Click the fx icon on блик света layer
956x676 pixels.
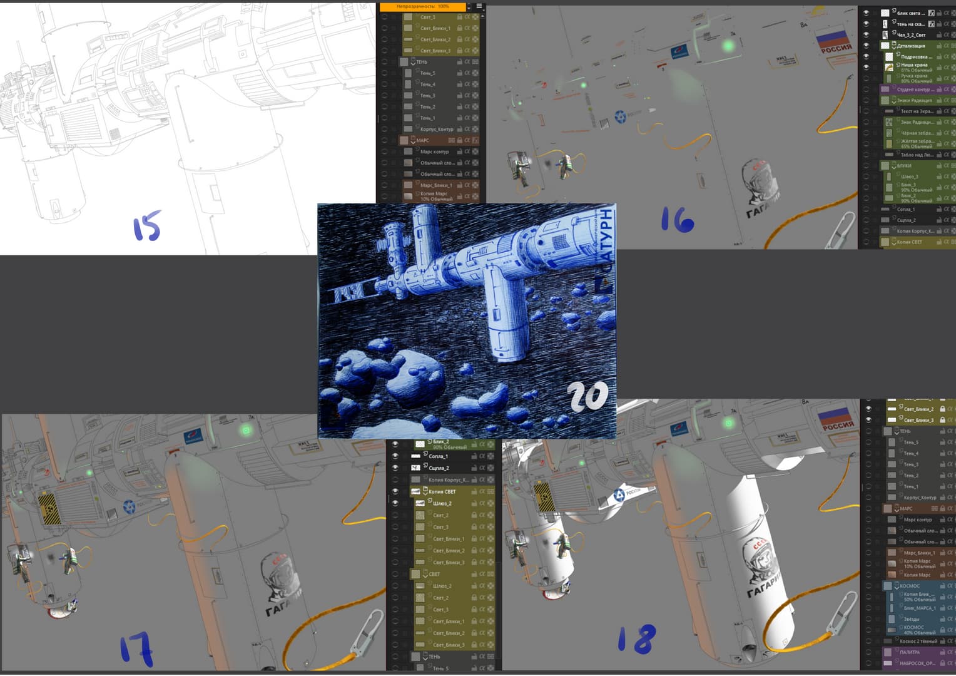pyautogui.click(x=931, y=13)
